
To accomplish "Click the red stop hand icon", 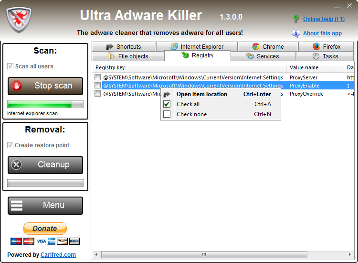I will pos(17,86).
